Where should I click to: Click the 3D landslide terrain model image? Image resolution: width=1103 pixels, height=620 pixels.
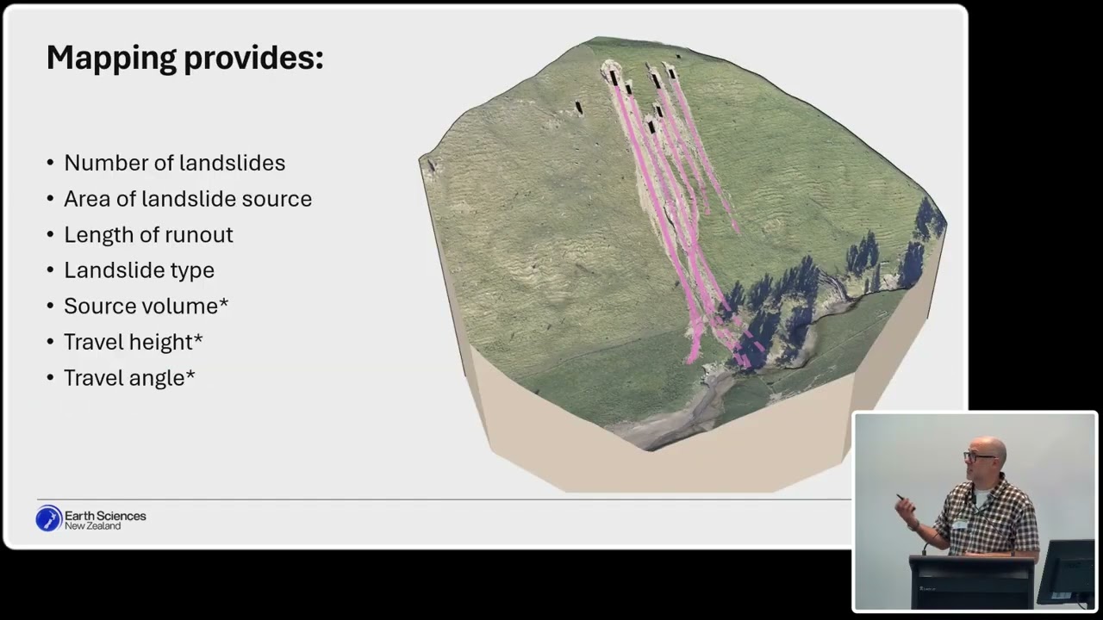[x=682, y=264]
